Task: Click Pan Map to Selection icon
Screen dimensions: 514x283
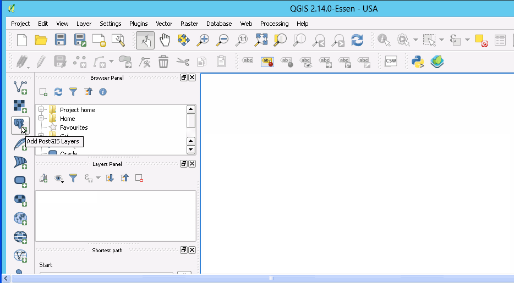Action: pyautogui.click(x=184, y=40)
